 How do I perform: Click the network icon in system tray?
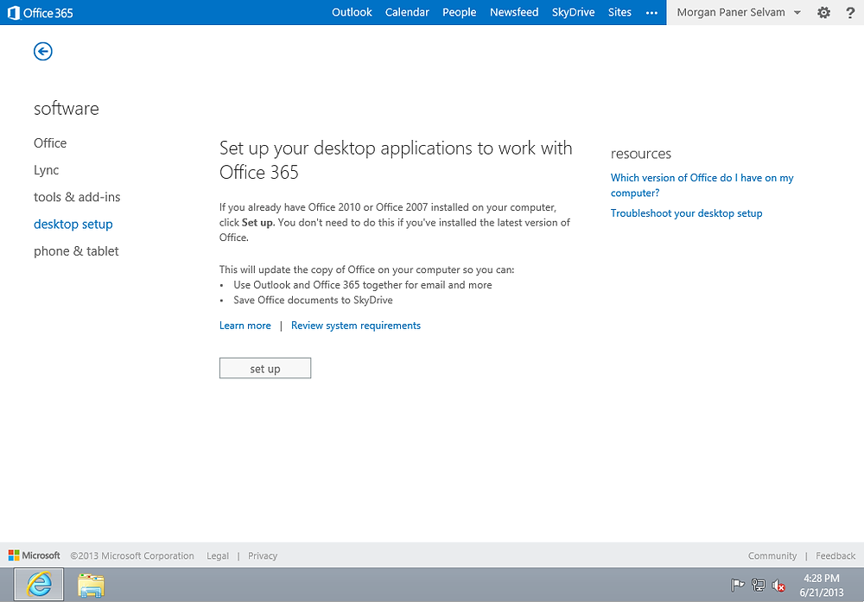pyautogui.click(x=759, y=585)
